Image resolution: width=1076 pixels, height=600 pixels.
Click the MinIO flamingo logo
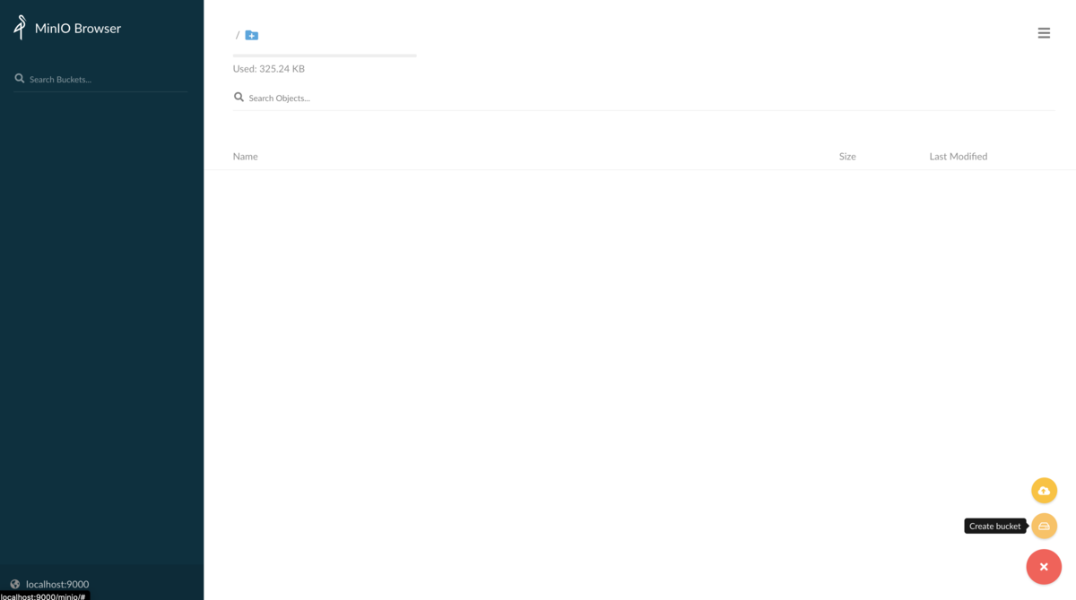[x=20, y=28]
